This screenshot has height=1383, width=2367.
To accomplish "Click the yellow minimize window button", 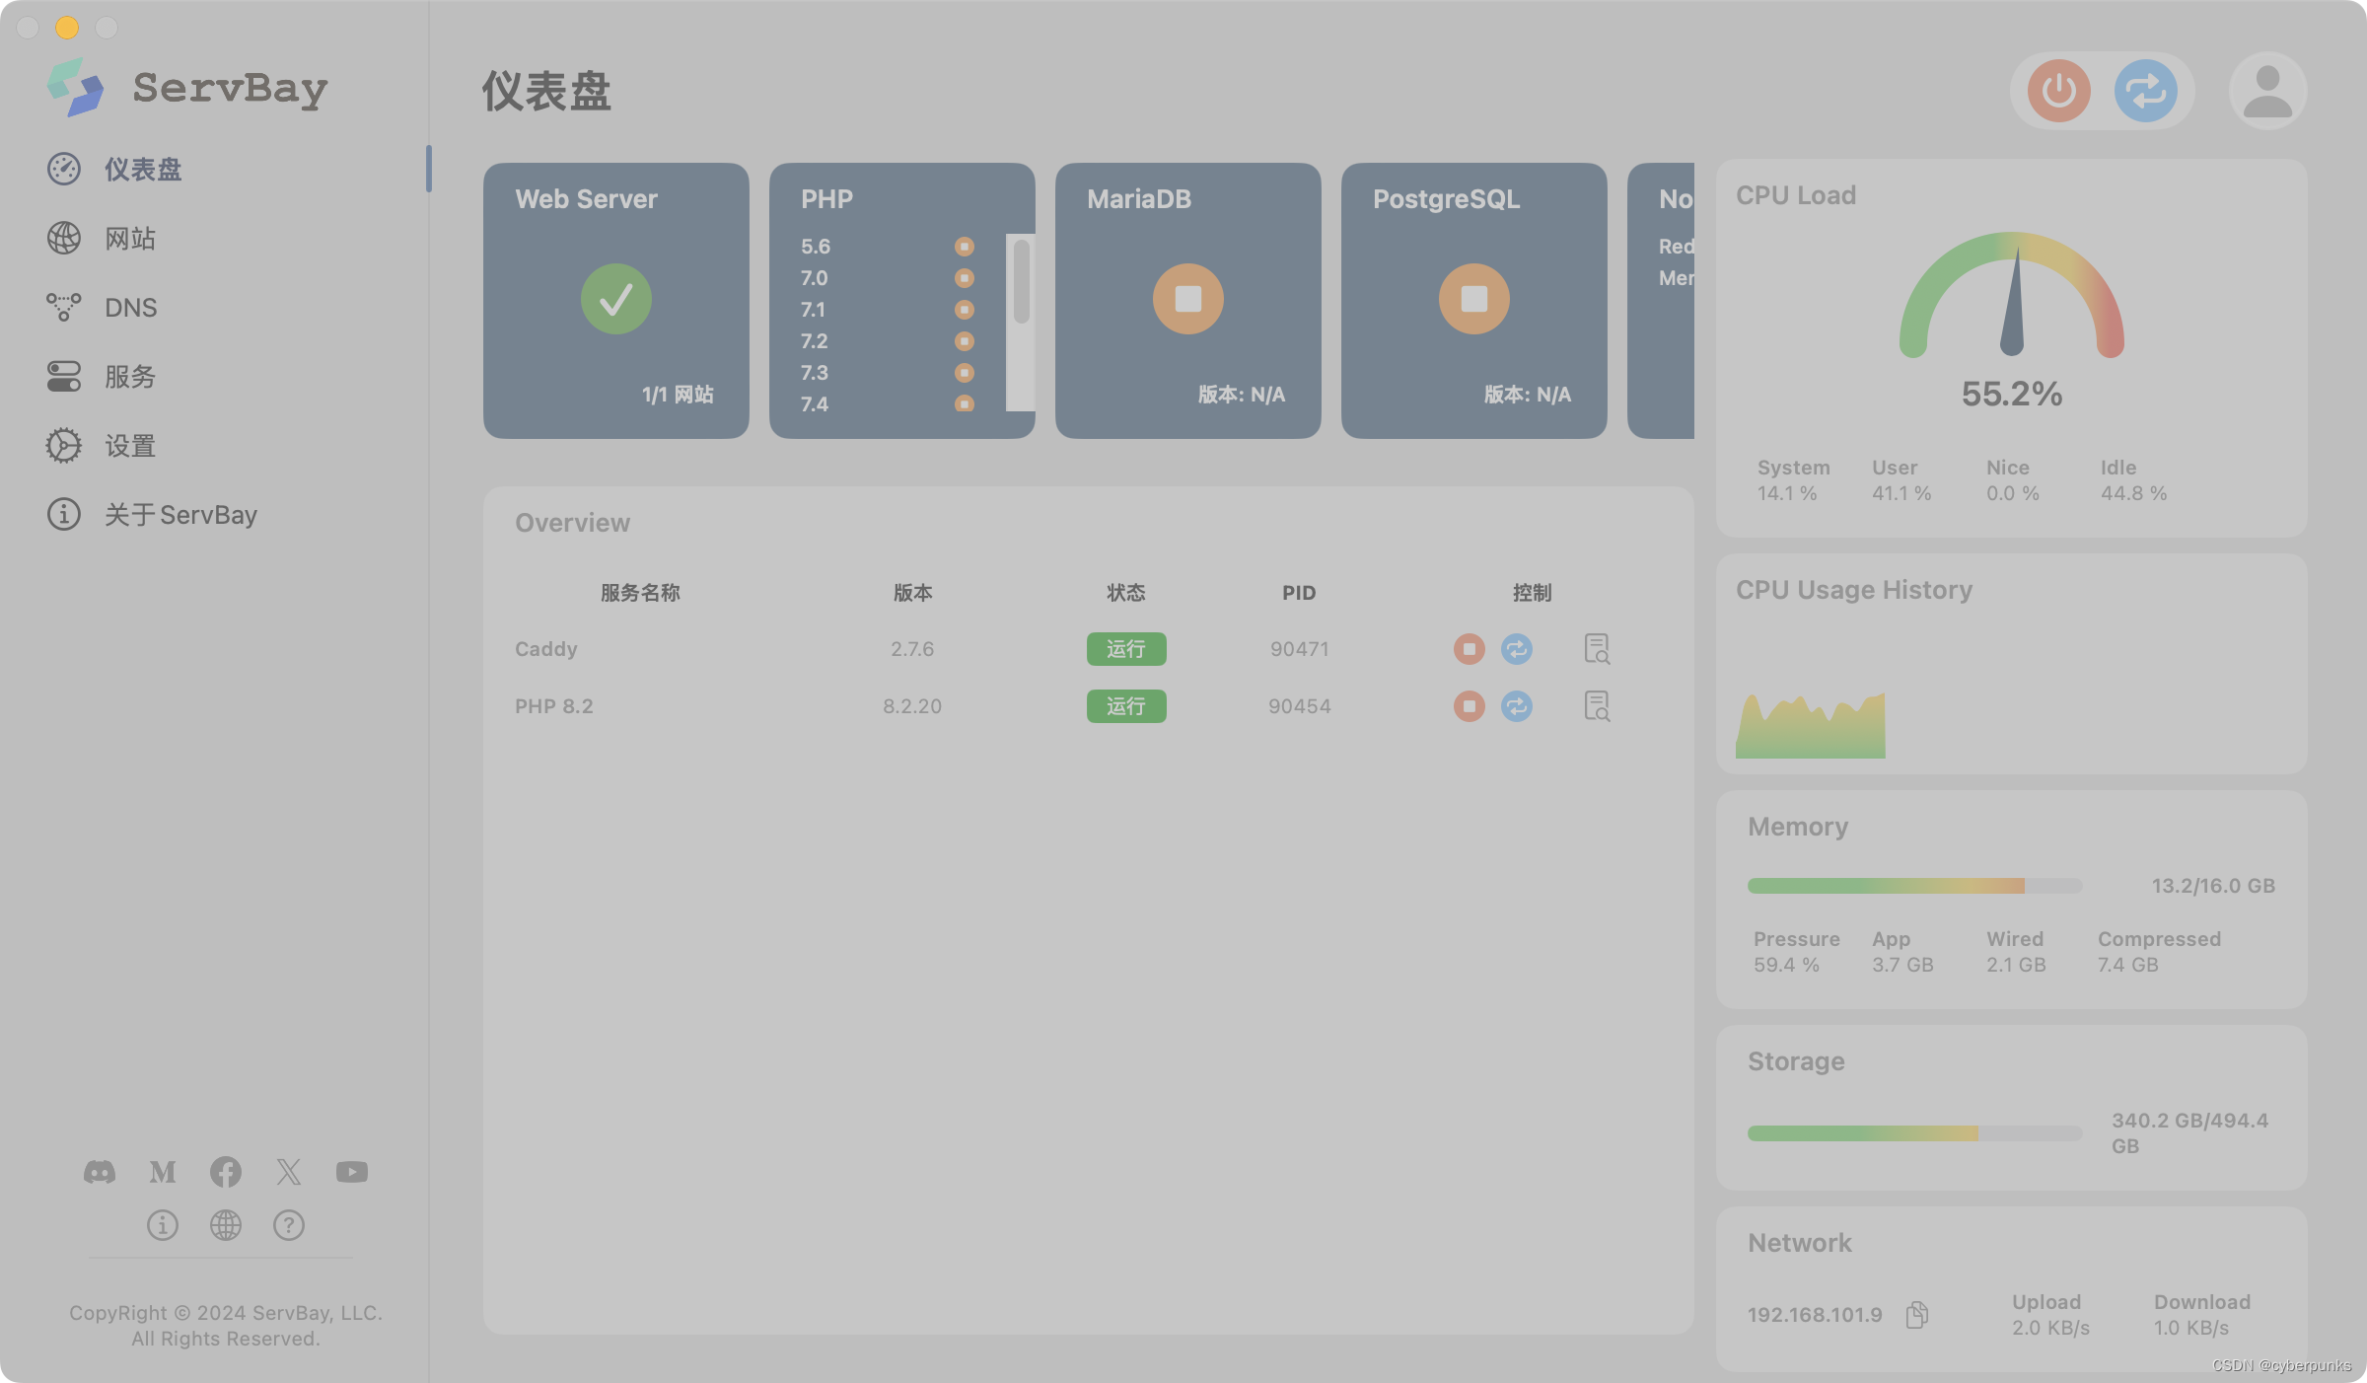I will coord(67,27).
